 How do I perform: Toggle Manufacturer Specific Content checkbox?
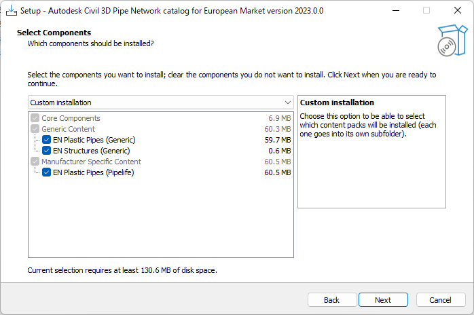pyautogui.click(x=35, y=162)
